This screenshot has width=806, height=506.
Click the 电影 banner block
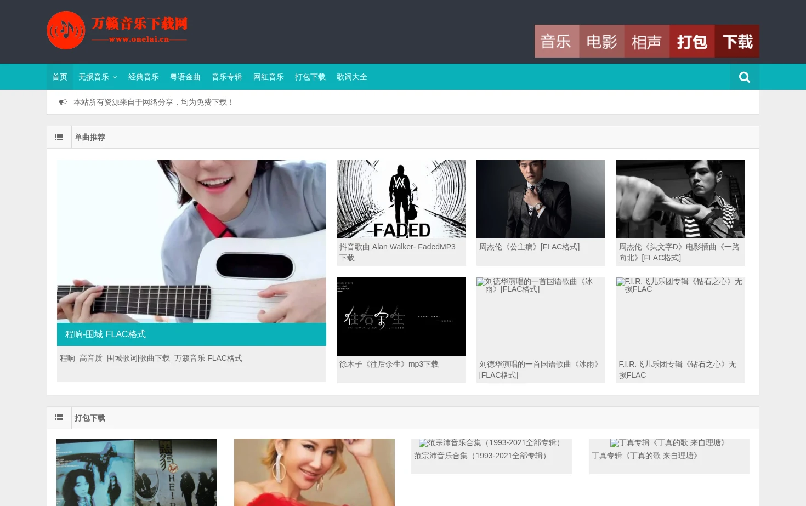(602, 41)
